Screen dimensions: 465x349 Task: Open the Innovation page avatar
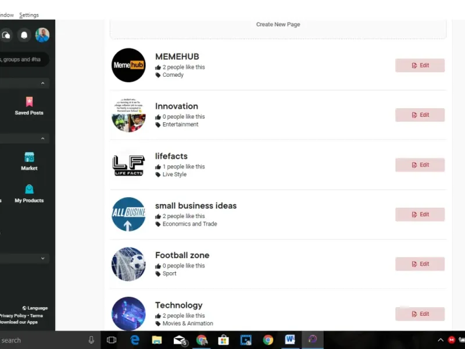coord(128,115)
